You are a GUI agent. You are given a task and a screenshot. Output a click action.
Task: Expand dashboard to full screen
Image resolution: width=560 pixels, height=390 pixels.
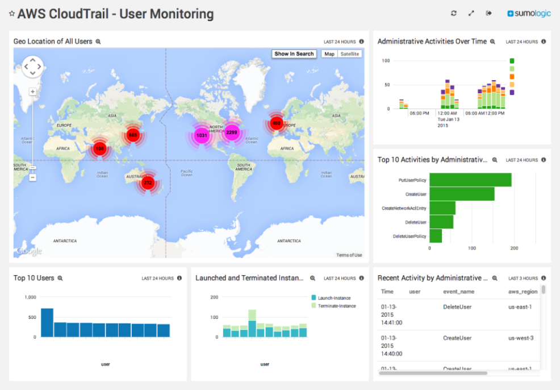point(471,13)
